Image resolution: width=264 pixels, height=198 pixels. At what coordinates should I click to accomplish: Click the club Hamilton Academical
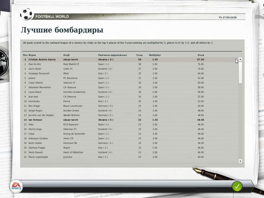pyautogui.click(x=75, y=92)
